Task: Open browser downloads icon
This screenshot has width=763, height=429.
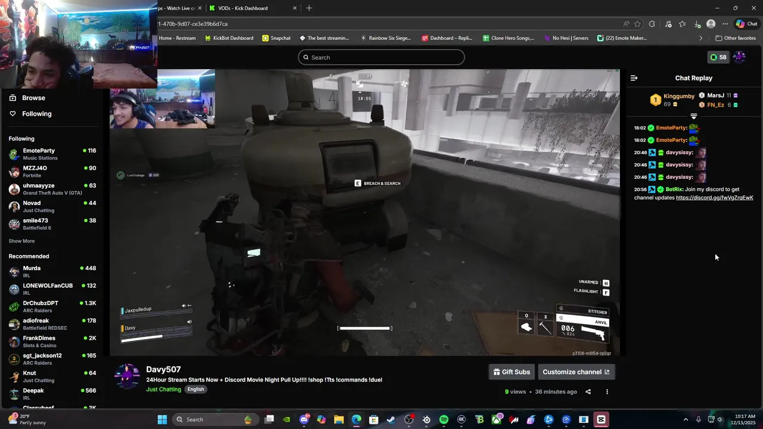Action: tap(697, 24)
